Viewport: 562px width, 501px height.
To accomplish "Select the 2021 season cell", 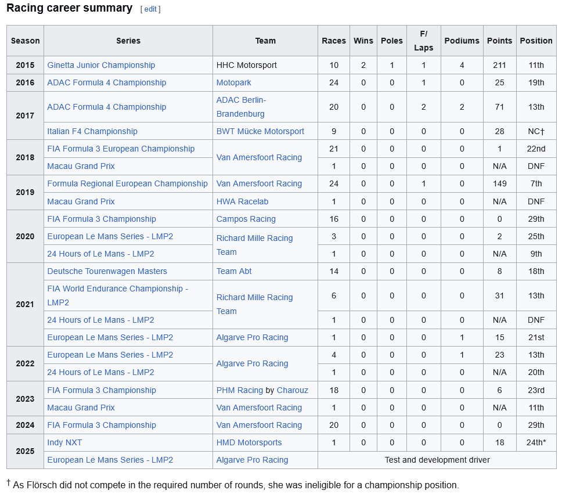I will point(25,305).
